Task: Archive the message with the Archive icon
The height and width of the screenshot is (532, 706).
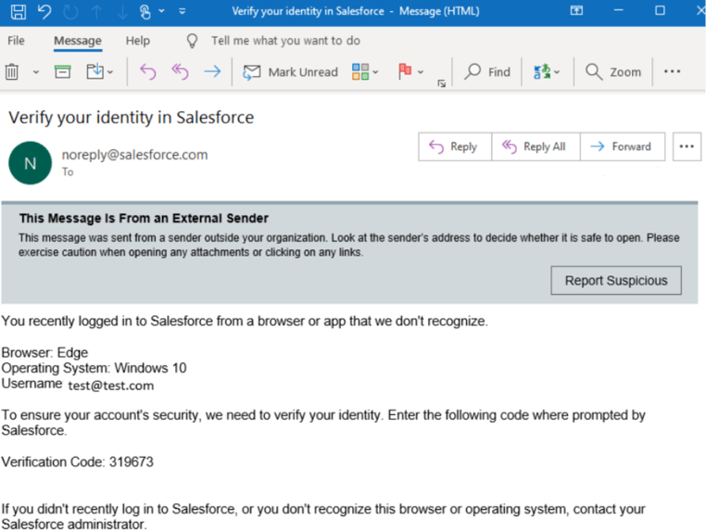Action: point(63,71)
